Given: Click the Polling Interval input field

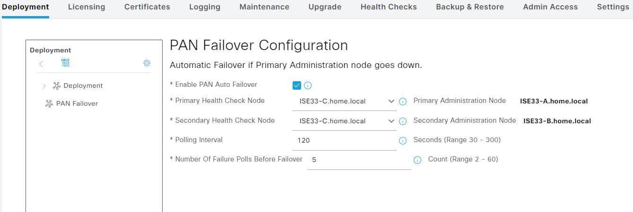Looking at the screenshot, I should point(344,141).
